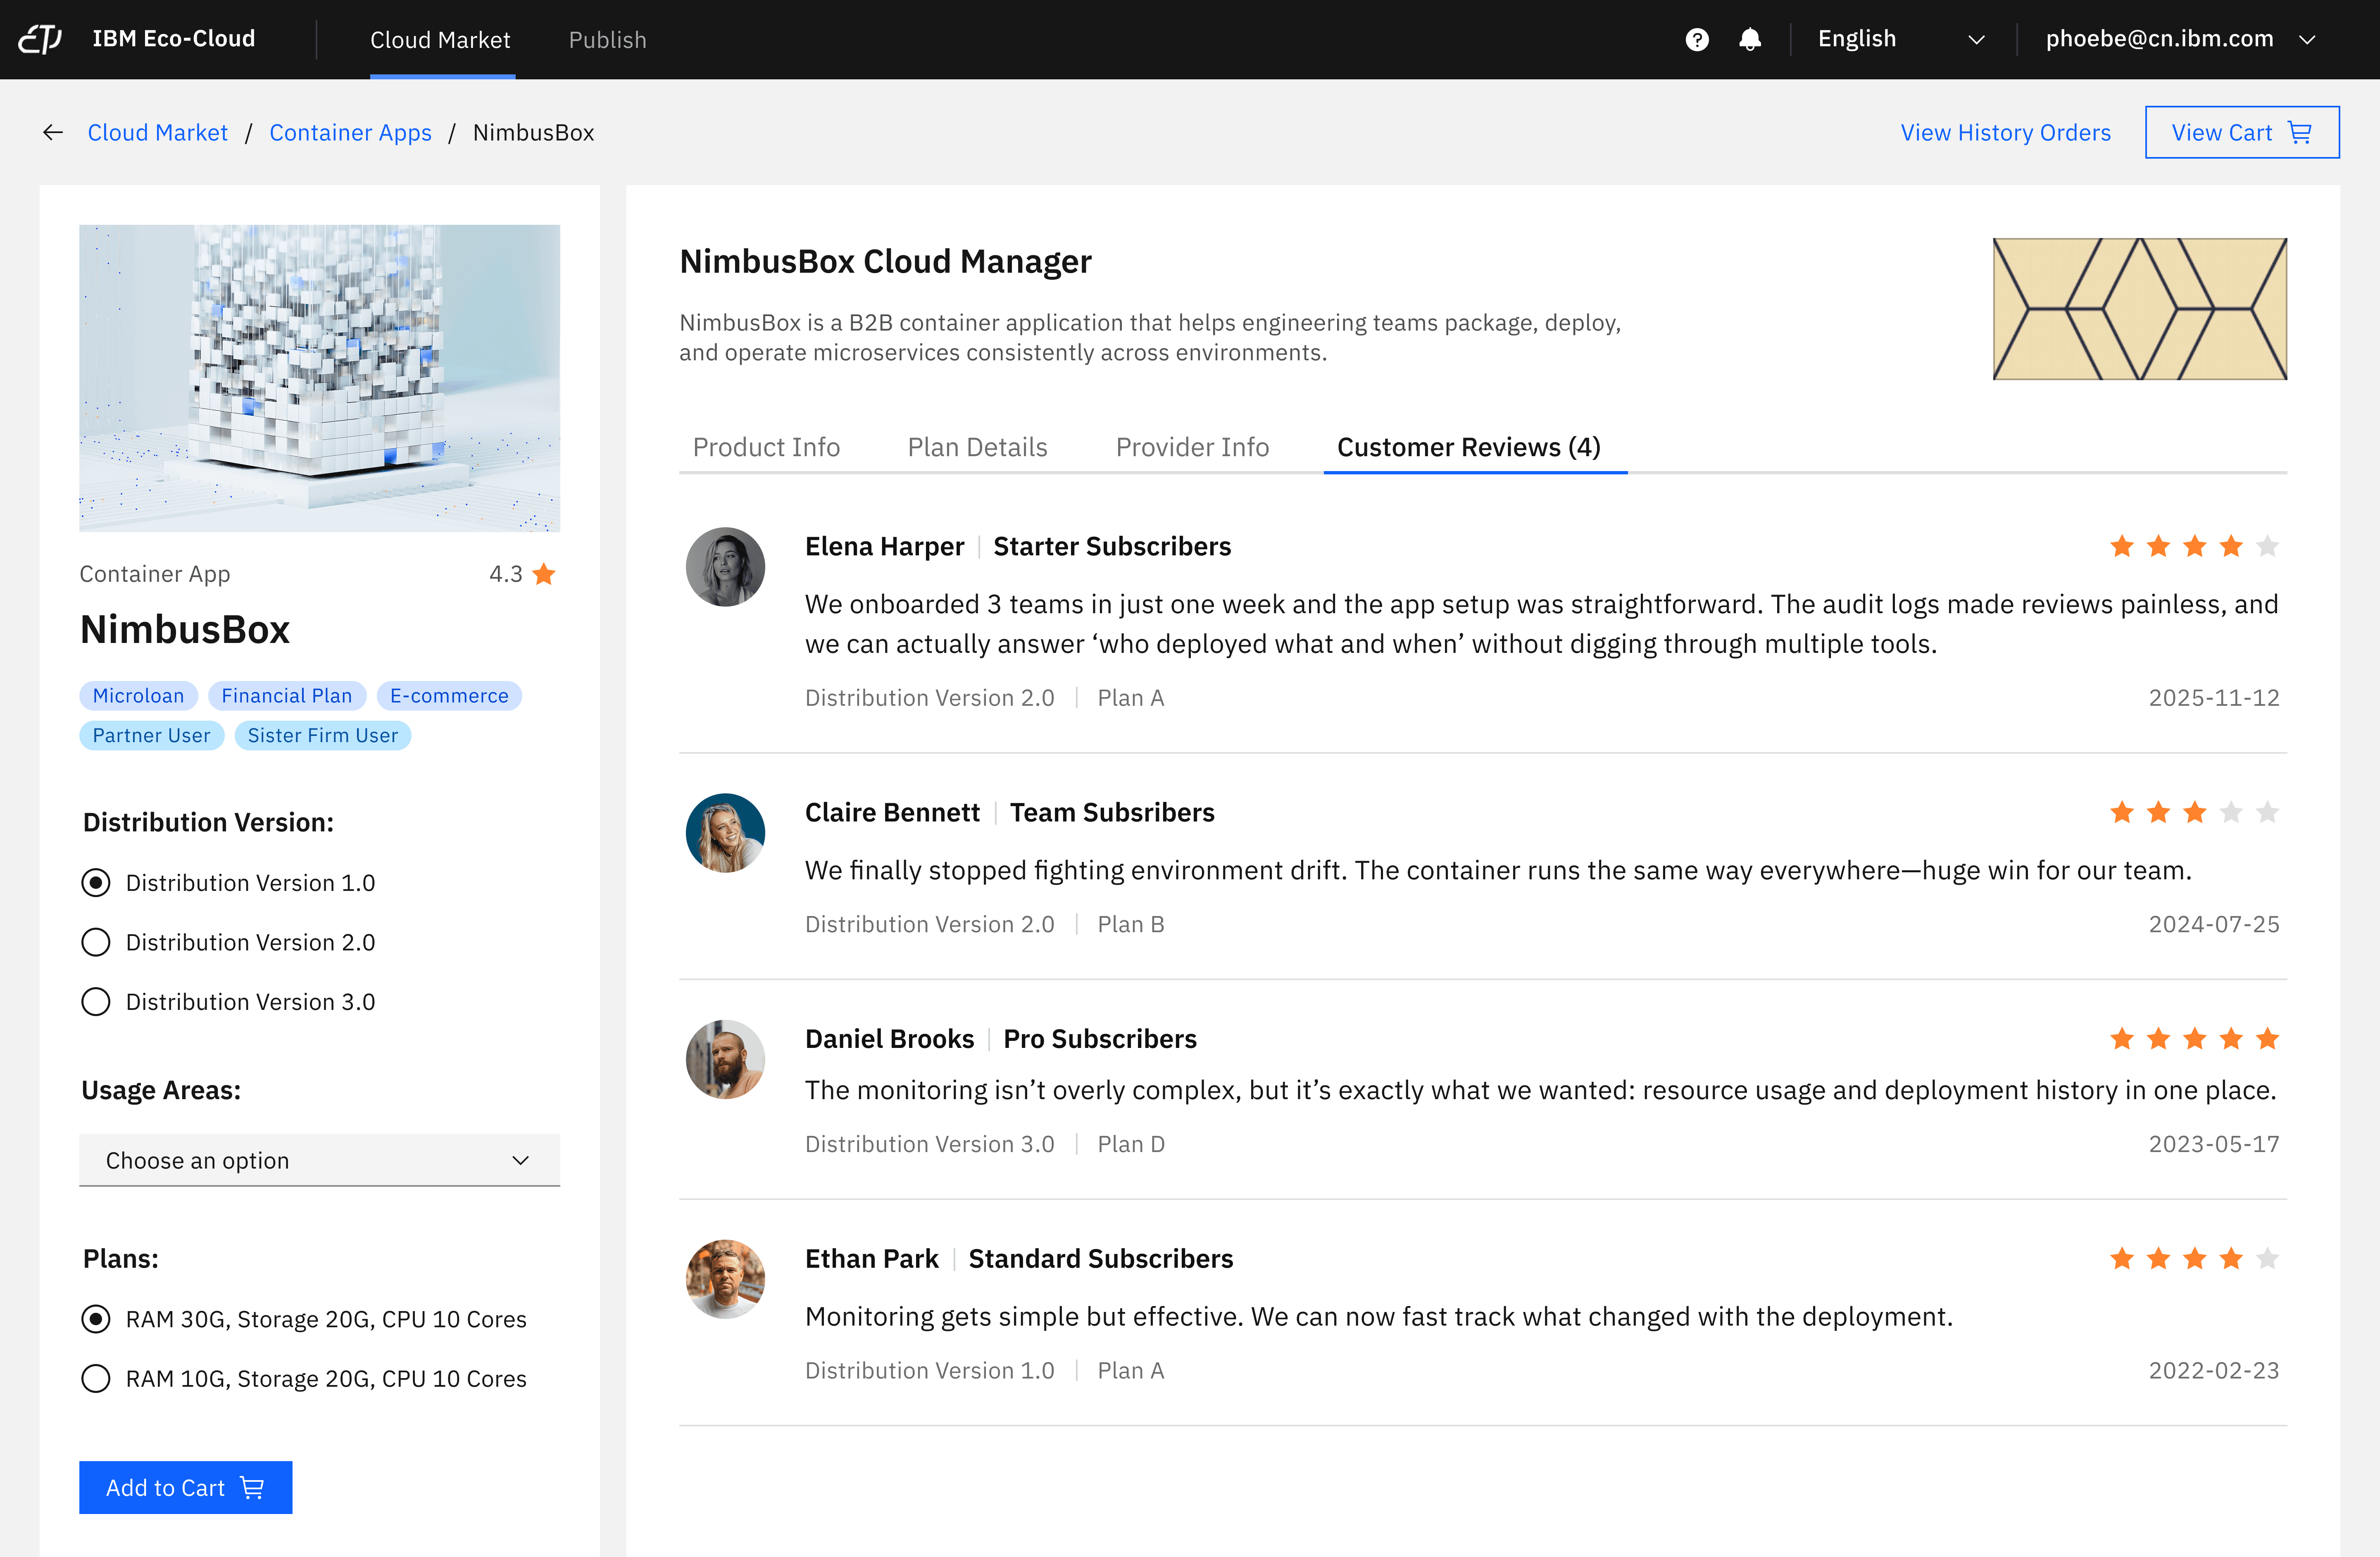Open the Publish navigation item

[607, 40]
